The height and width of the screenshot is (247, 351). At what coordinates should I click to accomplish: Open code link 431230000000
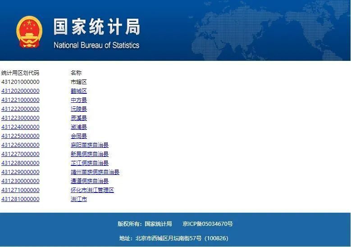pos(20,181)
